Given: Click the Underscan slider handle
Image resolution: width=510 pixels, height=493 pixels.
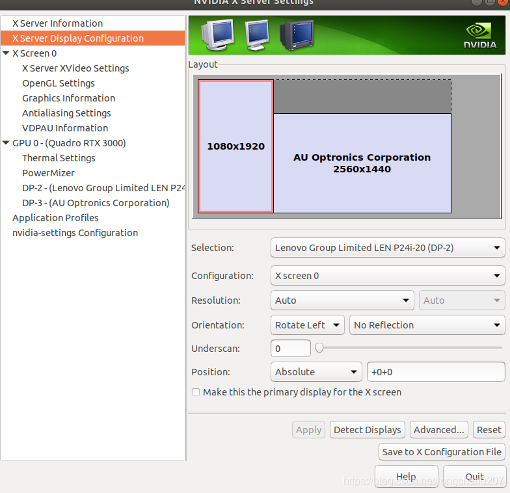Looking at the screenshot, I should point(319,348).
